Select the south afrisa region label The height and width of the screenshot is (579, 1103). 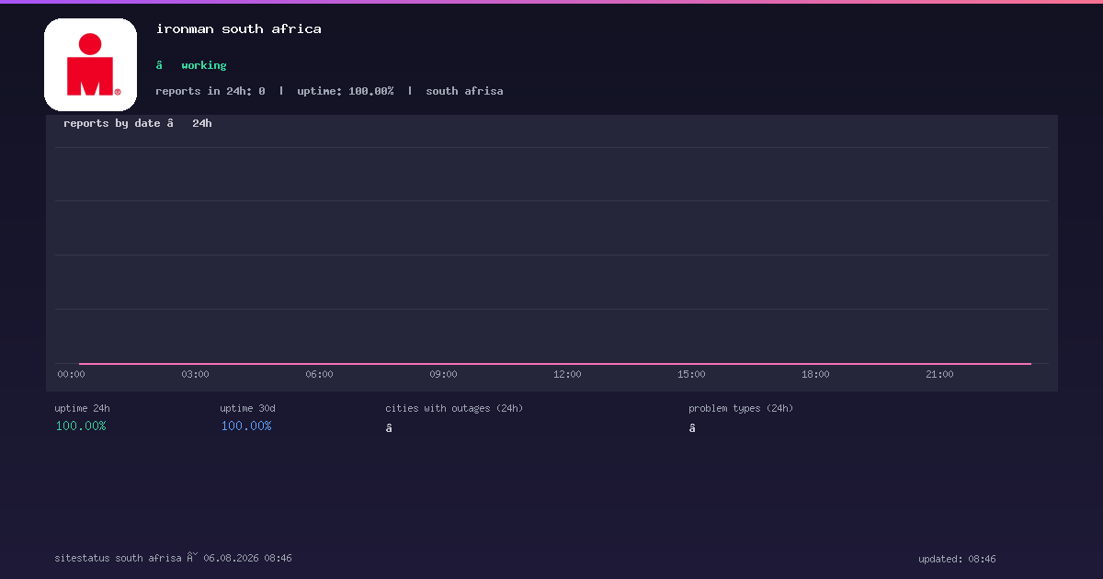coord(464,91)
